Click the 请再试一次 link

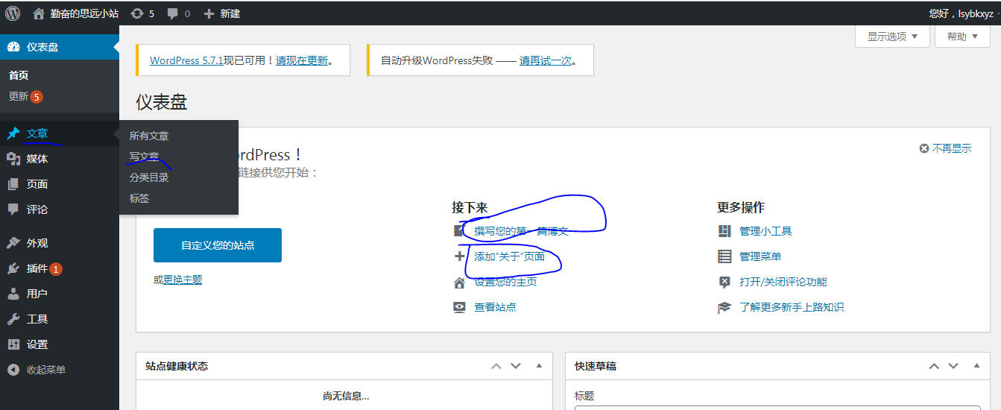546,60
